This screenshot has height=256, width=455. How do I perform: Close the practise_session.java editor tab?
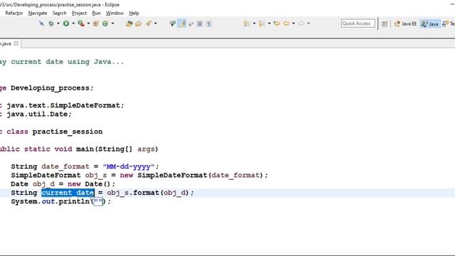(x=16, y=43)
